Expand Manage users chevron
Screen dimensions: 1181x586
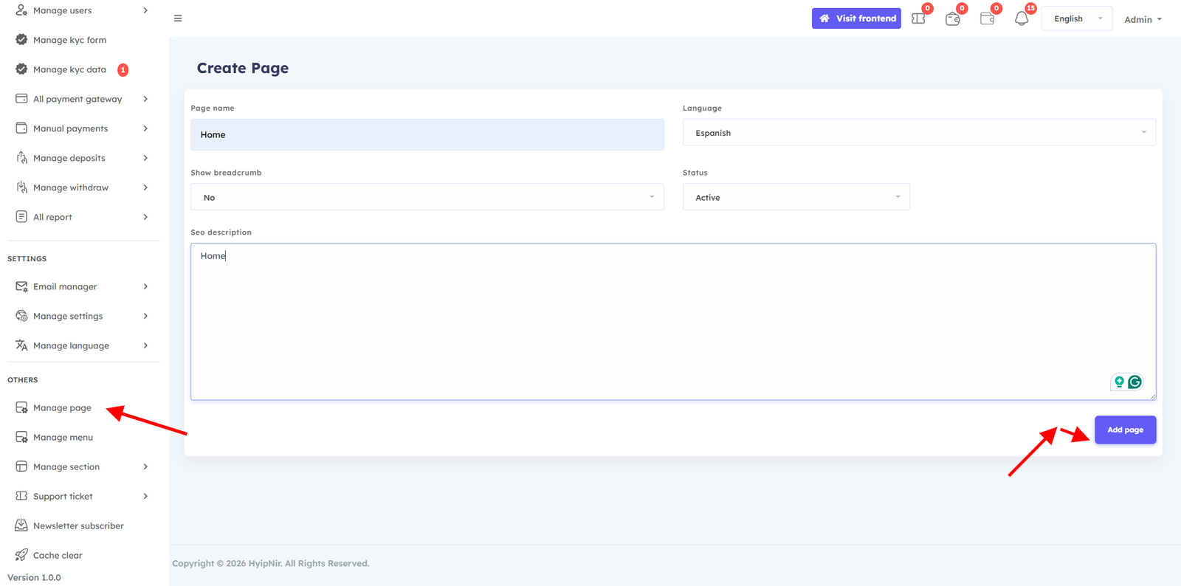tap(145, 10)
